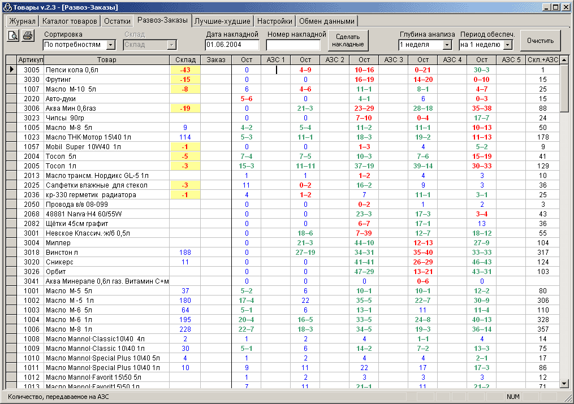
Task: Select Щётки 45см графит
Action: point(77,224)
